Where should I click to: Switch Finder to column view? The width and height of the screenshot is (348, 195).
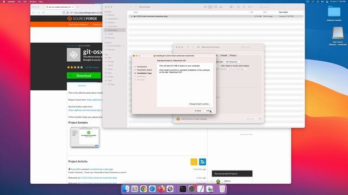215,7
